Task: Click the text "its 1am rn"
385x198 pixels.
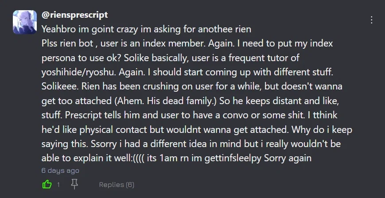Action: [168, 158]
